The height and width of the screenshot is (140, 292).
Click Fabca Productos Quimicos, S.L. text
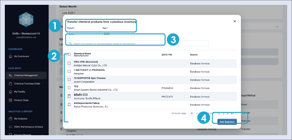(x=91, y=107)
